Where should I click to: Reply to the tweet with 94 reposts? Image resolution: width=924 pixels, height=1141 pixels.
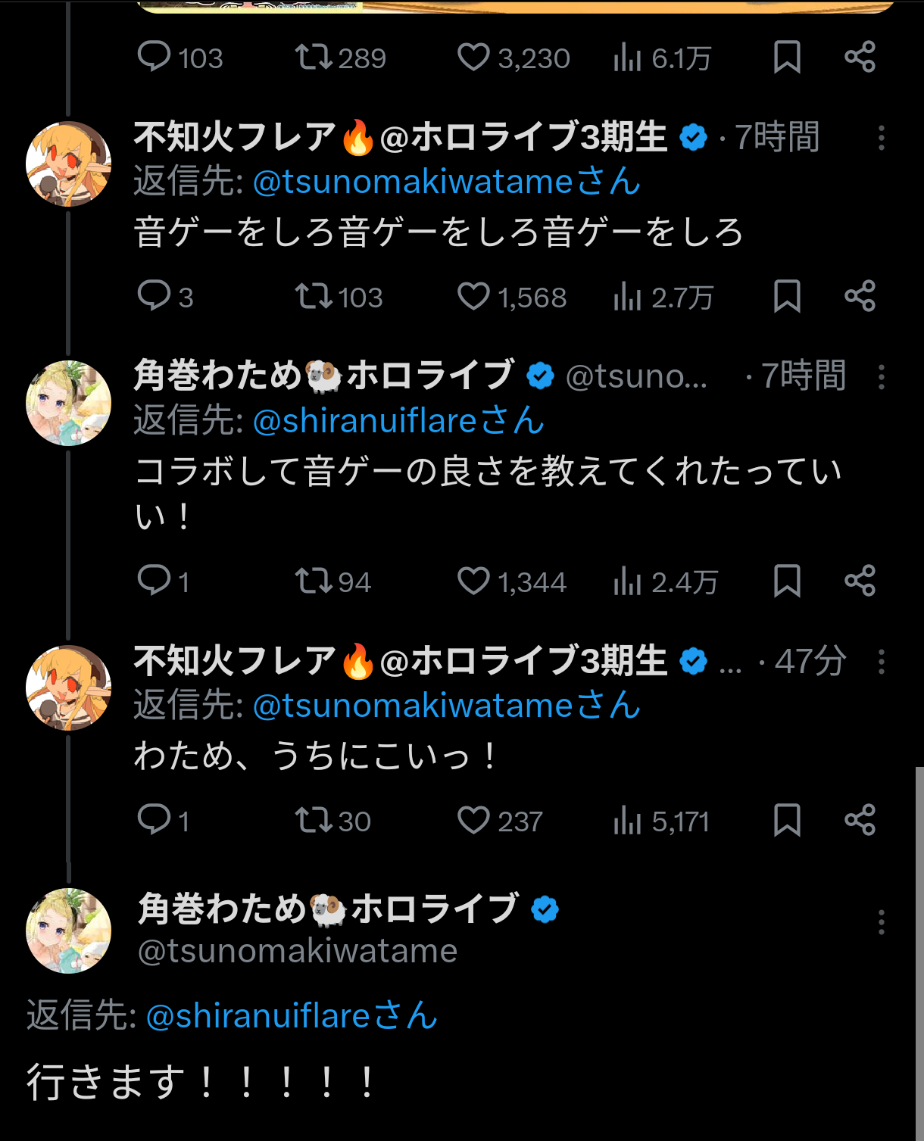click(155, 581)
